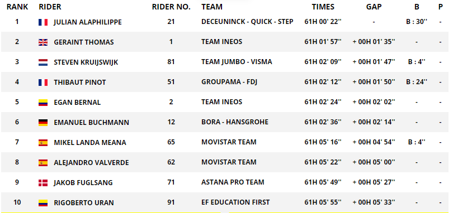Click the TIMES column header
This screenshot has height=213, width=453.
click(323, 7)
